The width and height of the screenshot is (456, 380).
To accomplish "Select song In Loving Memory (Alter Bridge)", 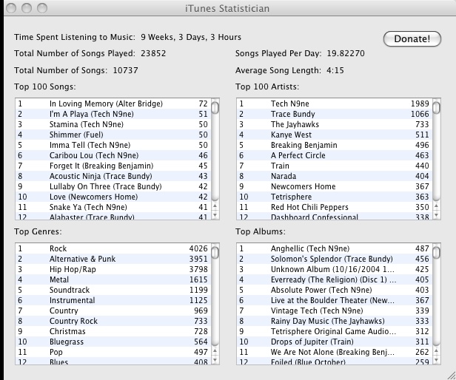I will point(113,104).
